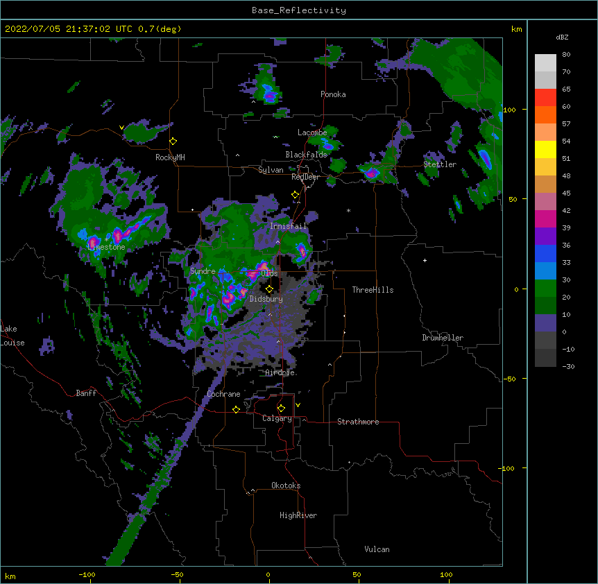Click the Stettler city label
This screenshot has height=584, width=598.
pyautogui.click(x=440, y=164)
